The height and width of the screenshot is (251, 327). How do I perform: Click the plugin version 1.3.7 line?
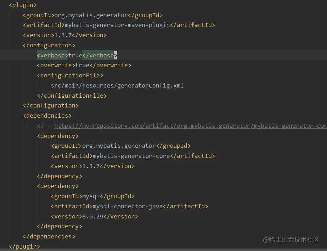click(x=65, y=35)
